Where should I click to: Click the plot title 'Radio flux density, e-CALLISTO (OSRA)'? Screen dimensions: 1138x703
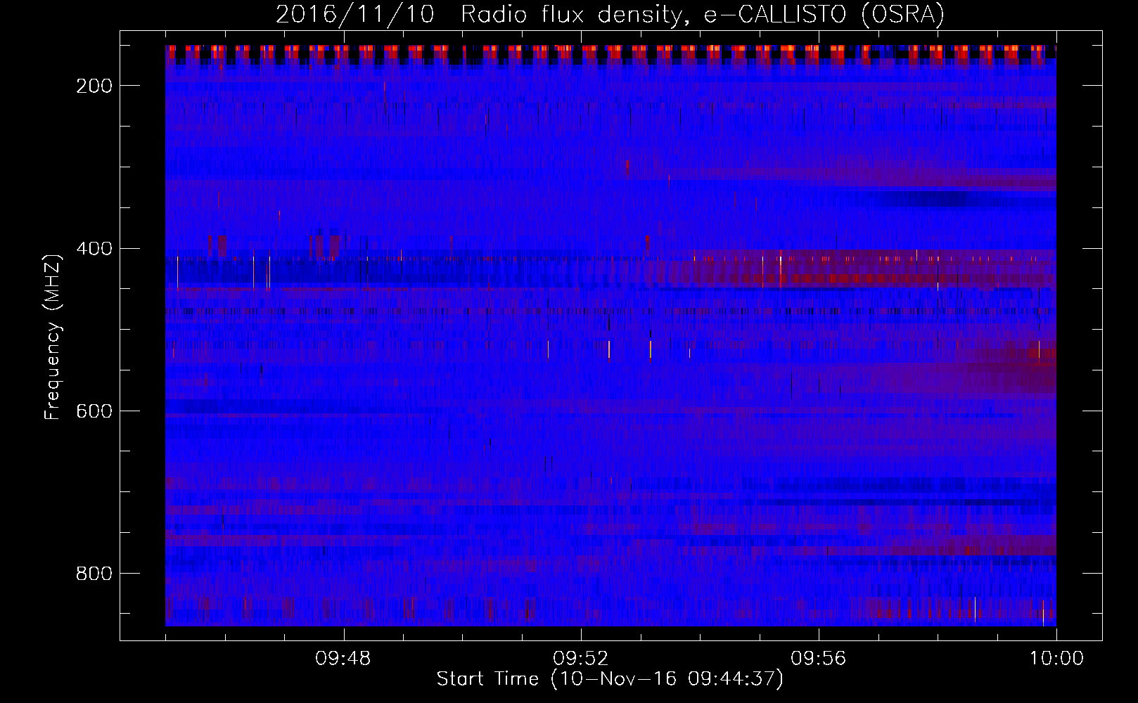click(703, 14)
